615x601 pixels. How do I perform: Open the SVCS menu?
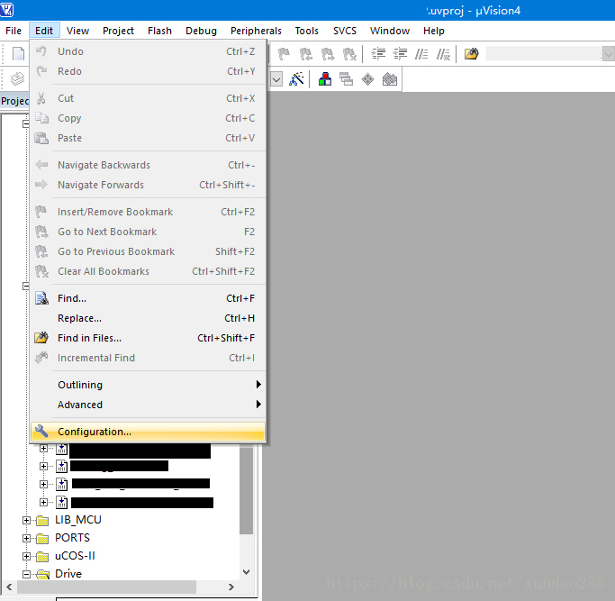345,31
